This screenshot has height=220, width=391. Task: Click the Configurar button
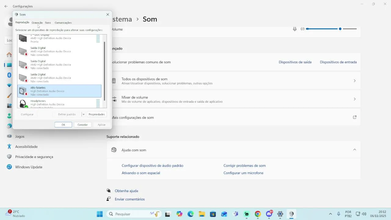click(x=27, y=114)
